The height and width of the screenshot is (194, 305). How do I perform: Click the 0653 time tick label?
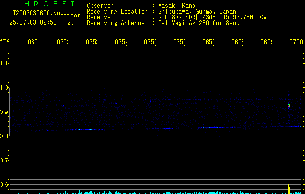pos(92,42)
